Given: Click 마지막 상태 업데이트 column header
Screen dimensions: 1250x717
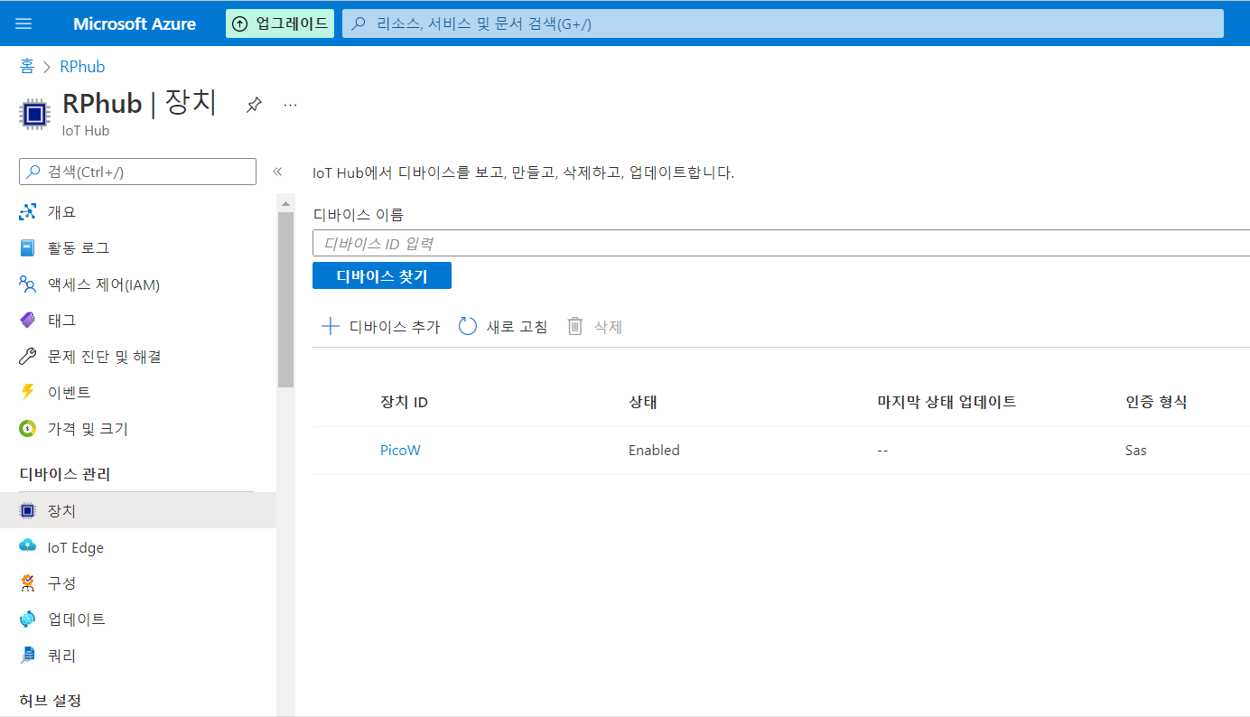Looking at the screenshot, I should [947, 402].
